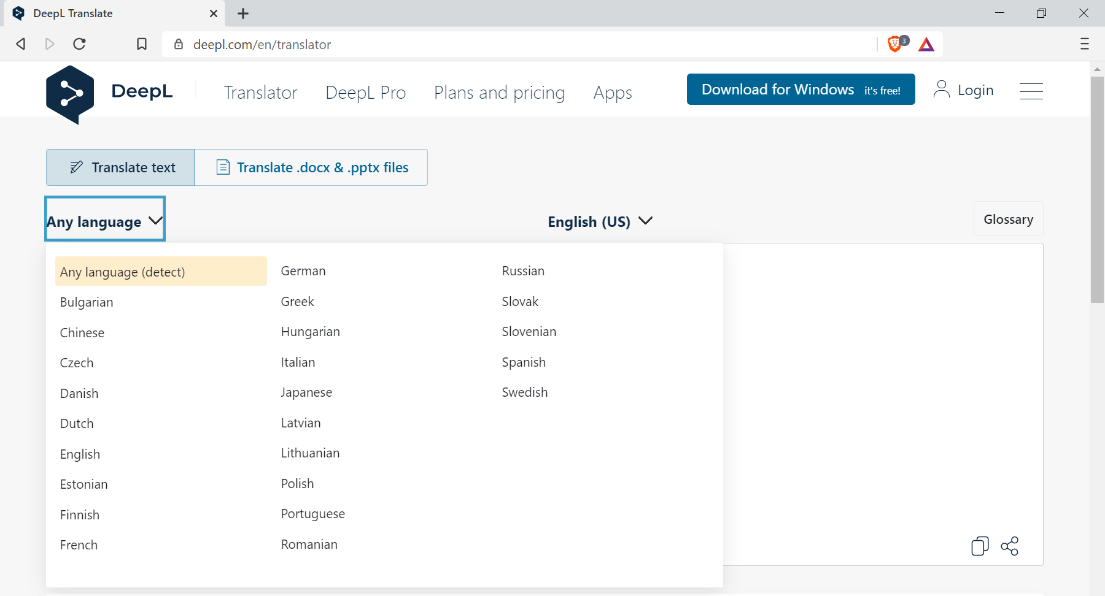Viewport: 1105px width, 596px height.
Task: Click the page vertical scrollbar thumb
Action: (x=1097, y=189)
